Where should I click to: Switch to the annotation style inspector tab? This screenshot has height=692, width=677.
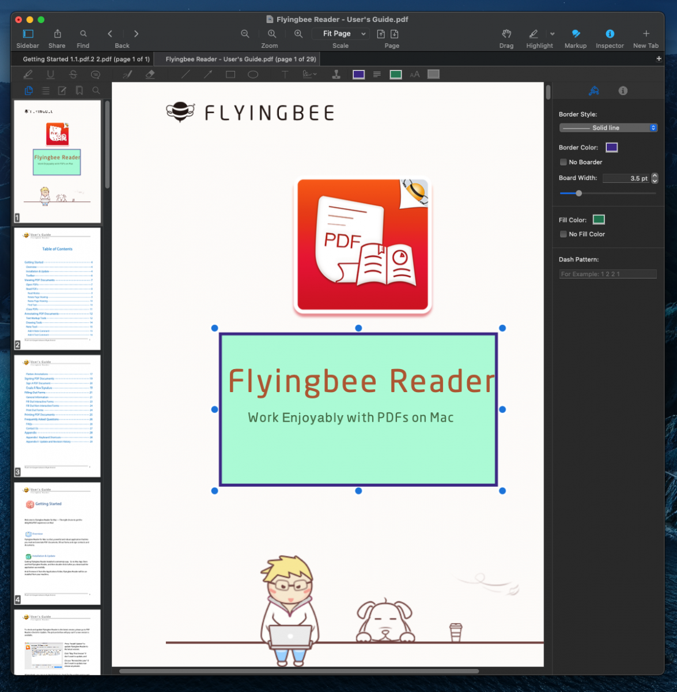point(593,91)
